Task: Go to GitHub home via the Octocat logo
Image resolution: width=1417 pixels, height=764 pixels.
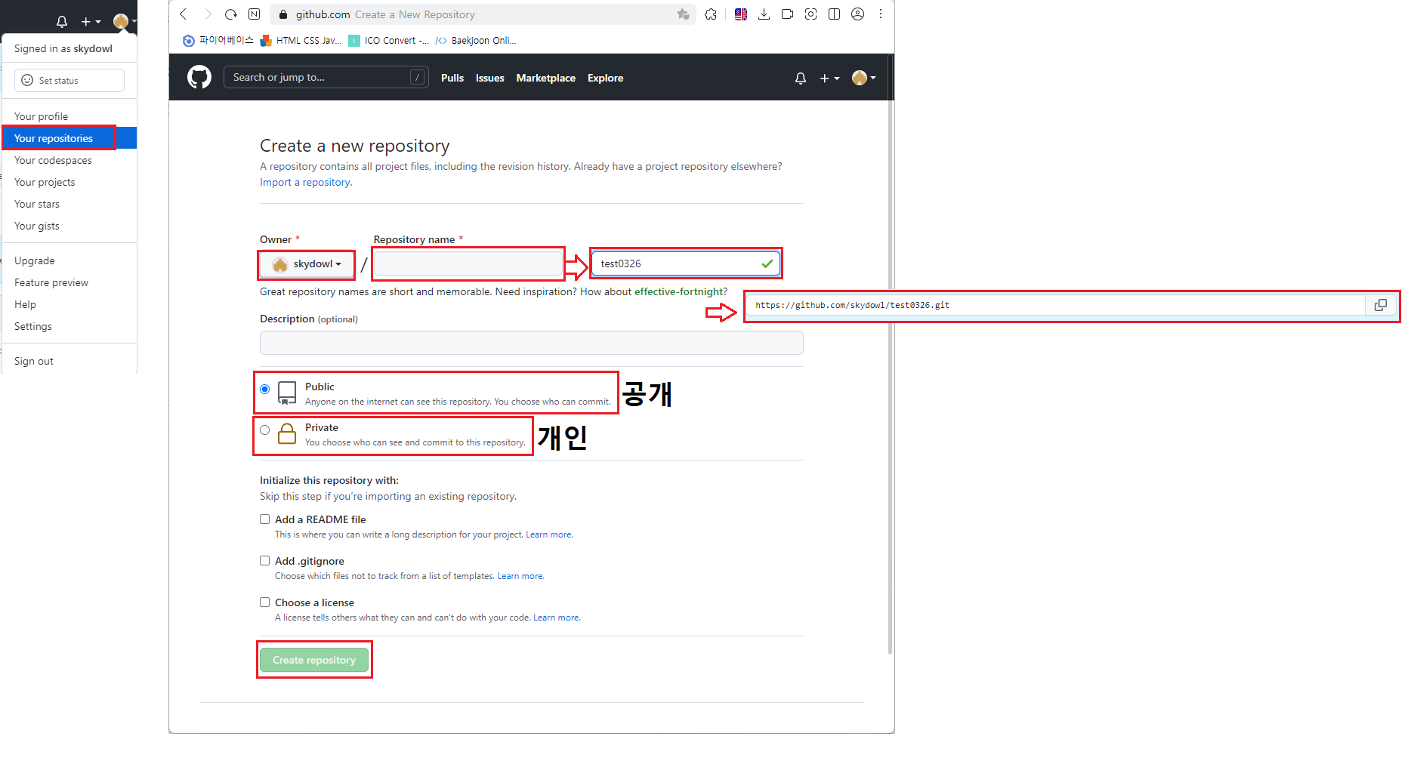Action: [x=199, y=77]
